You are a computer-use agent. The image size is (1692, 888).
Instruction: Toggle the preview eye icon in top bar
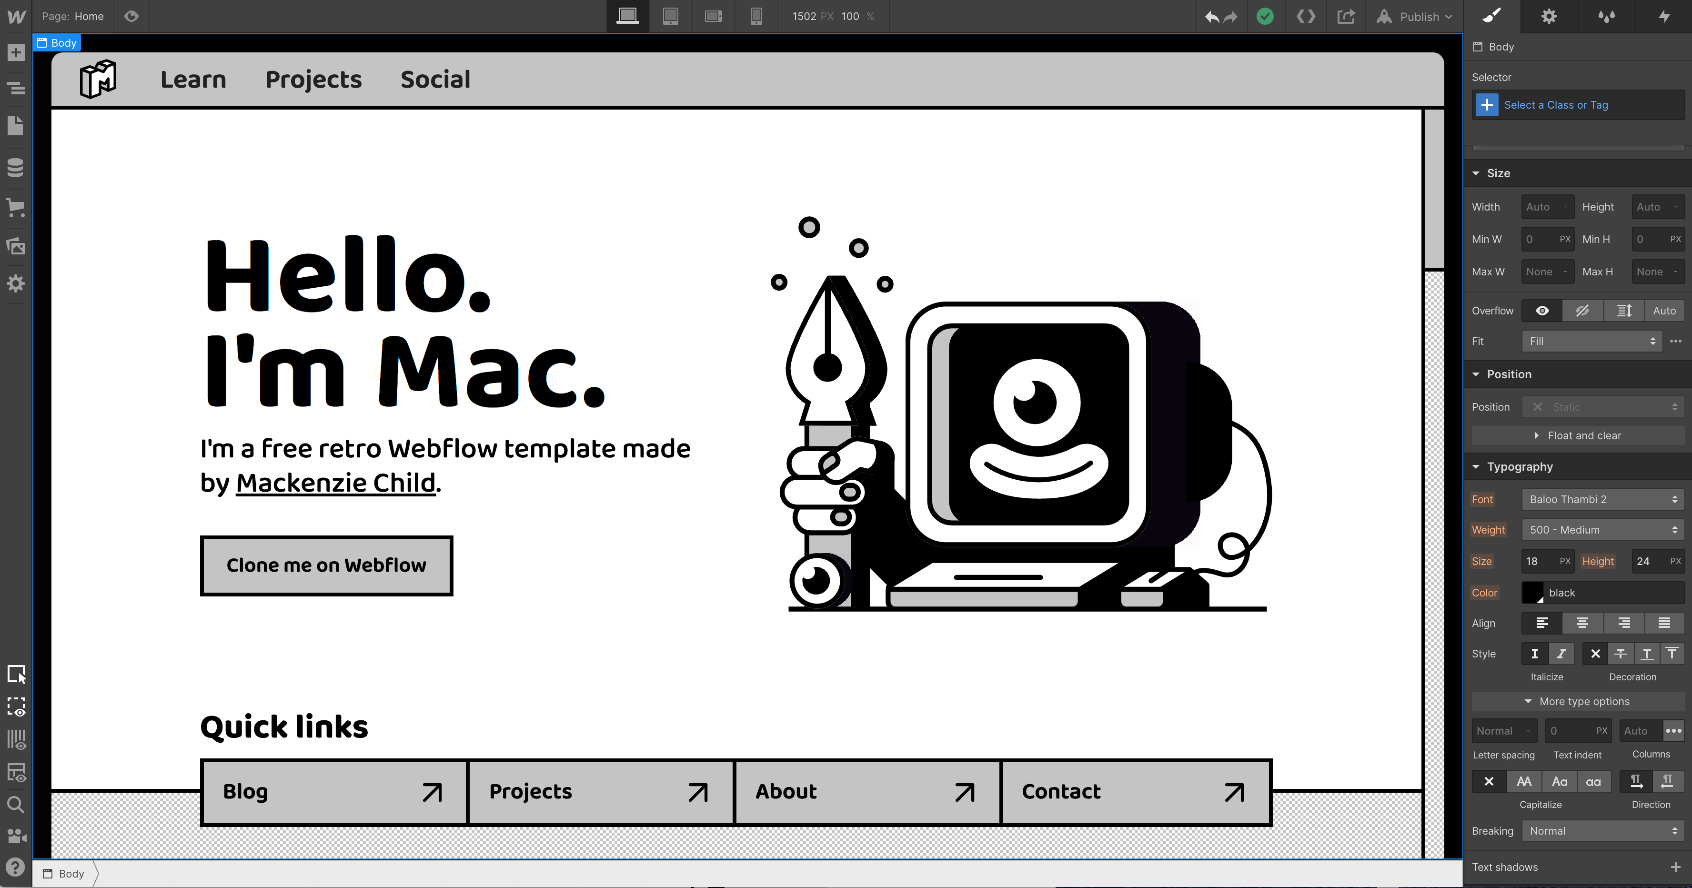point(131,16)
